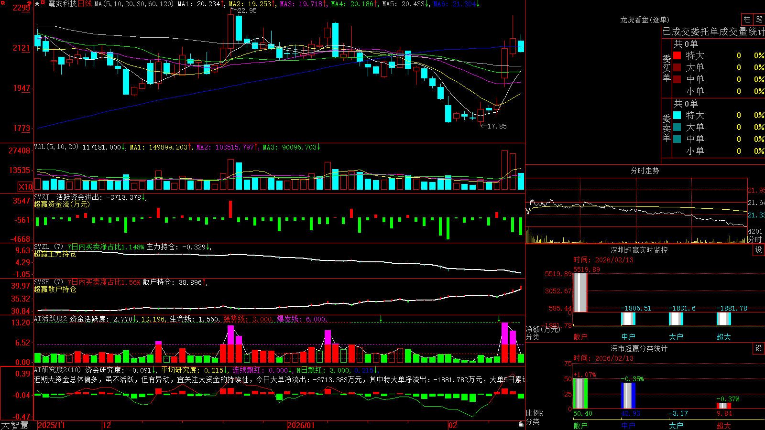Click the 散户 bar showing +1.07% in 分类统计

[x=580, y=394]
